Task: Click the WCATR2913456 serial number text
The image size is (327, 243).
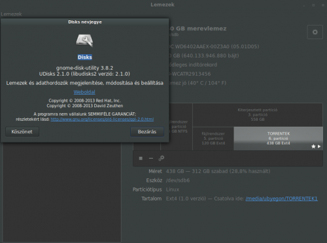Action: tap(190, 74)
